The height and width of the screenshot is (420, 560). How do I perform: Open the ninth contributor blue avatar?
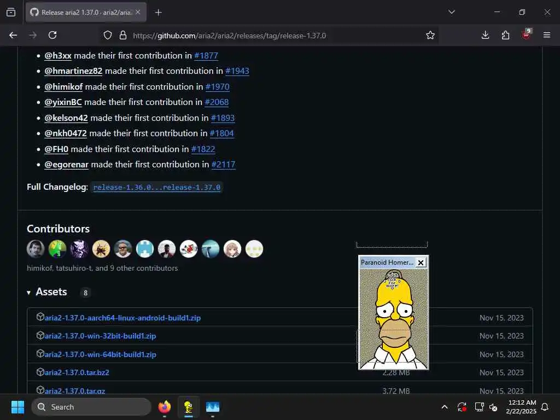coord(211,249)
